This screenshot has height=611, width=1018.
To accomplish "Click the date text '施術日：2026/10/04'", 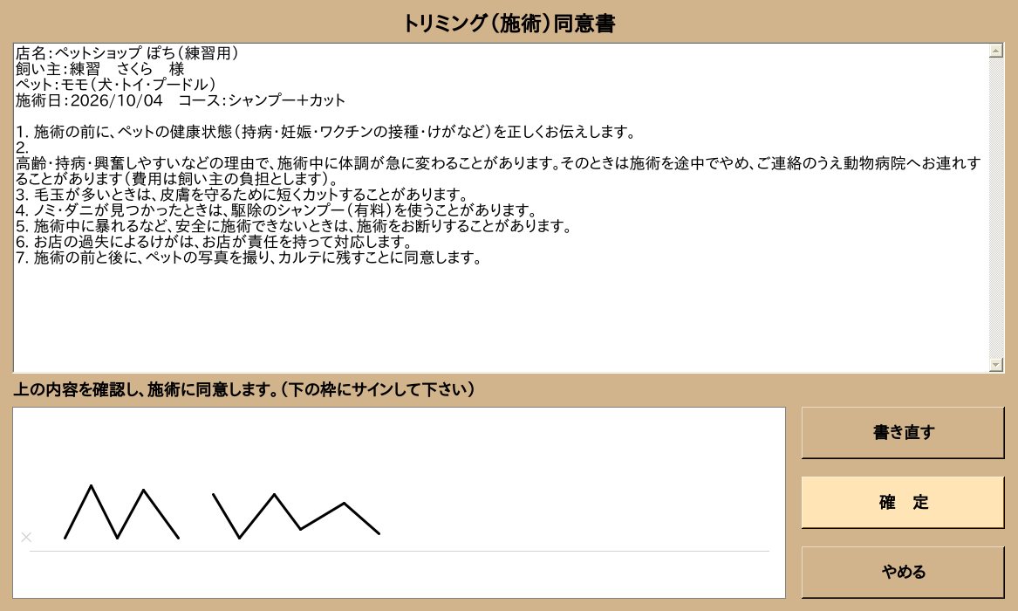I will pyautogui.click(x=89, y=100).
